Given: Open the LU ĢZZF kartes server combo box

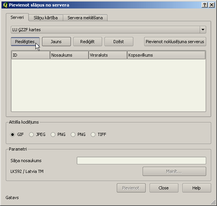Looking at the screenshot, I should pos(108,30).
